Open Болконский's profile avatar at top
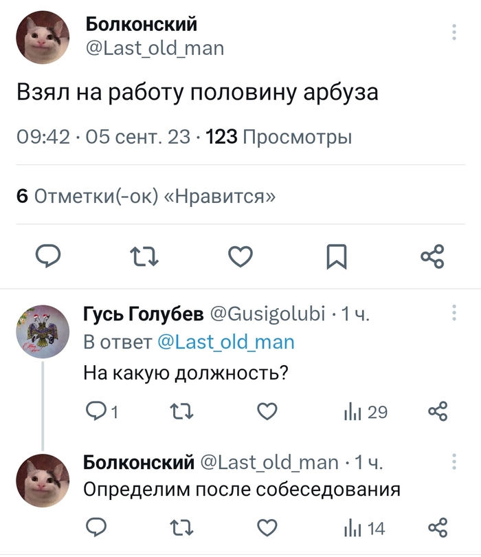 point(41,39)
